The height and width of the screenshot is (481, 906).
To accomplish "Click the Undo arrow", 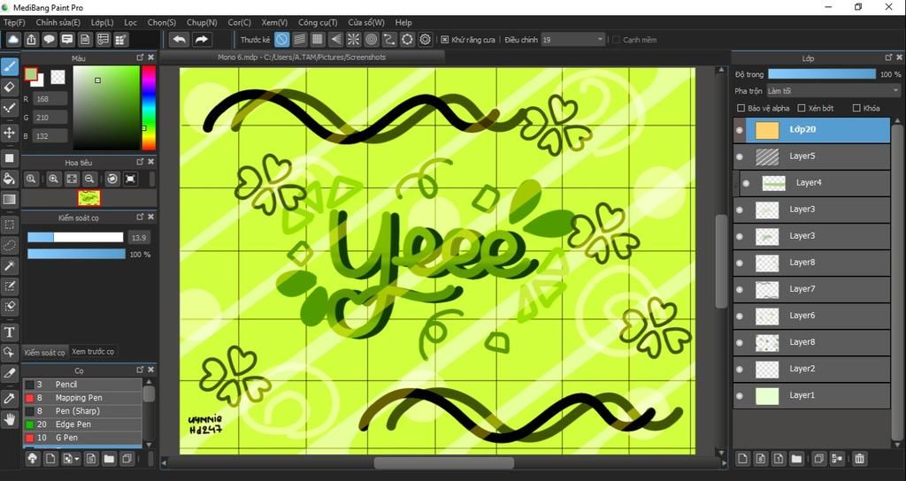I will pyautogui.click(x=180, y=39).
